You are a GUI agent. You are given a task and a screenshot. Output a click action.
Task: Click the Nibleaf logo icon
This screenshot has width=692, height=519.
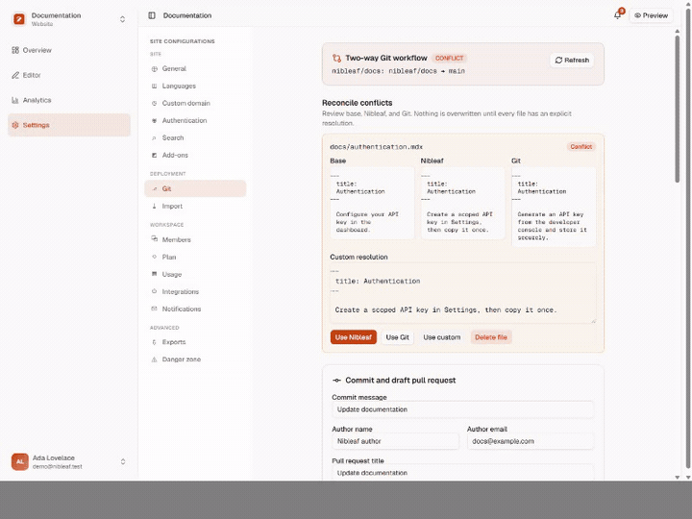pyautogui.click(x=19, y=19)
